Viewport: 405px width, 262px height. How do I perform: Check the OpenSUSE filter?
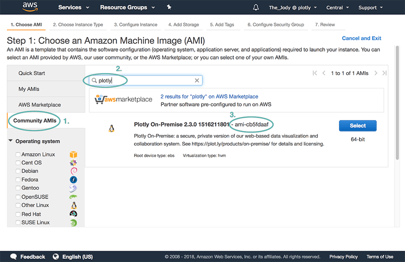18,197
